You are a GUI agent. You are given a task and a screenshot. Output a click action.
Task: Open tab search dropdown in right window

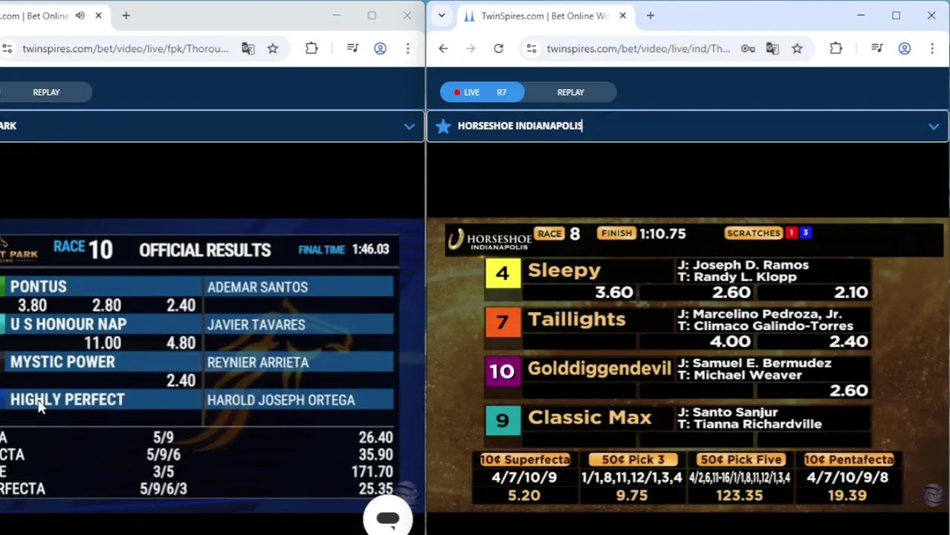click(442, 16)
